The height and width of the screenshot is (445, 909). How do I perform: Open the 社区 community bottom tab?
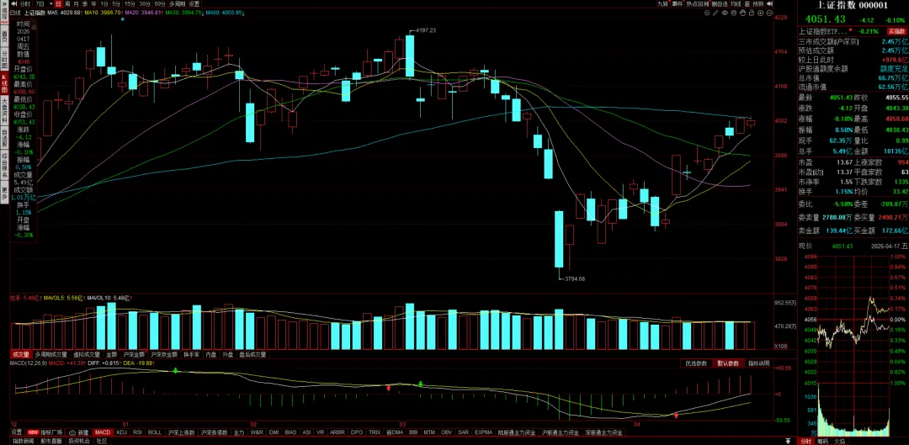tap(102, 441)
